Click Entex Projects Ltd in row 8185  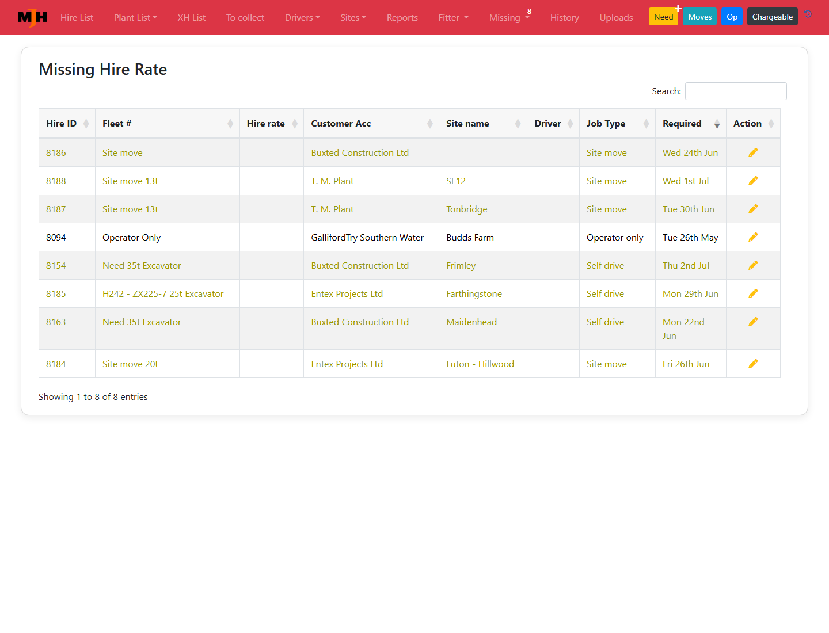tap(347, 293)
